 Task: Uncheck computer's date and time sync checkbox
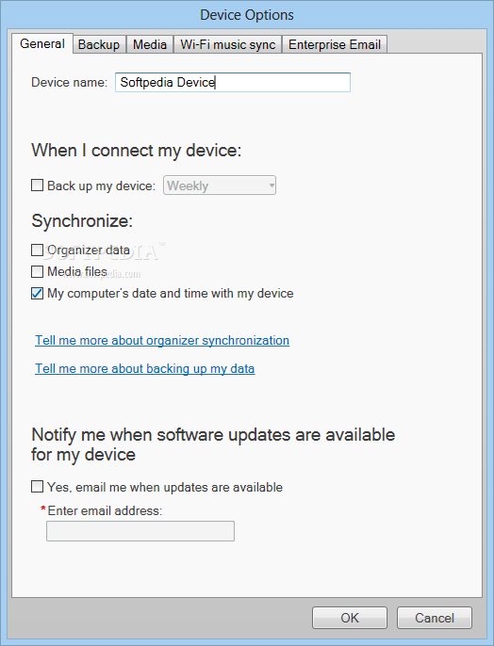pyautogui.click(x=37, y=294)
